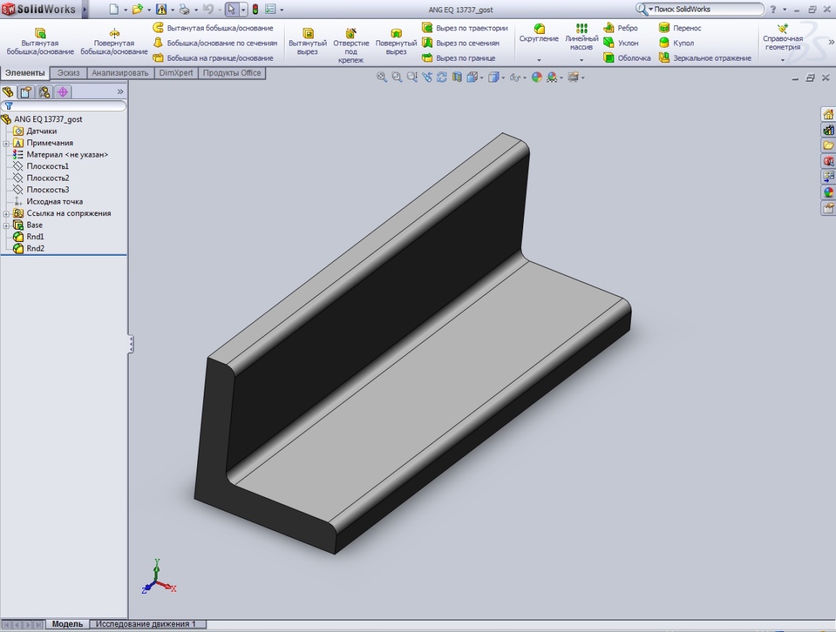836x632 pixels.
Task: Click Zoom to Area icon
Action: pyautogui.click(x=397, y=77)
